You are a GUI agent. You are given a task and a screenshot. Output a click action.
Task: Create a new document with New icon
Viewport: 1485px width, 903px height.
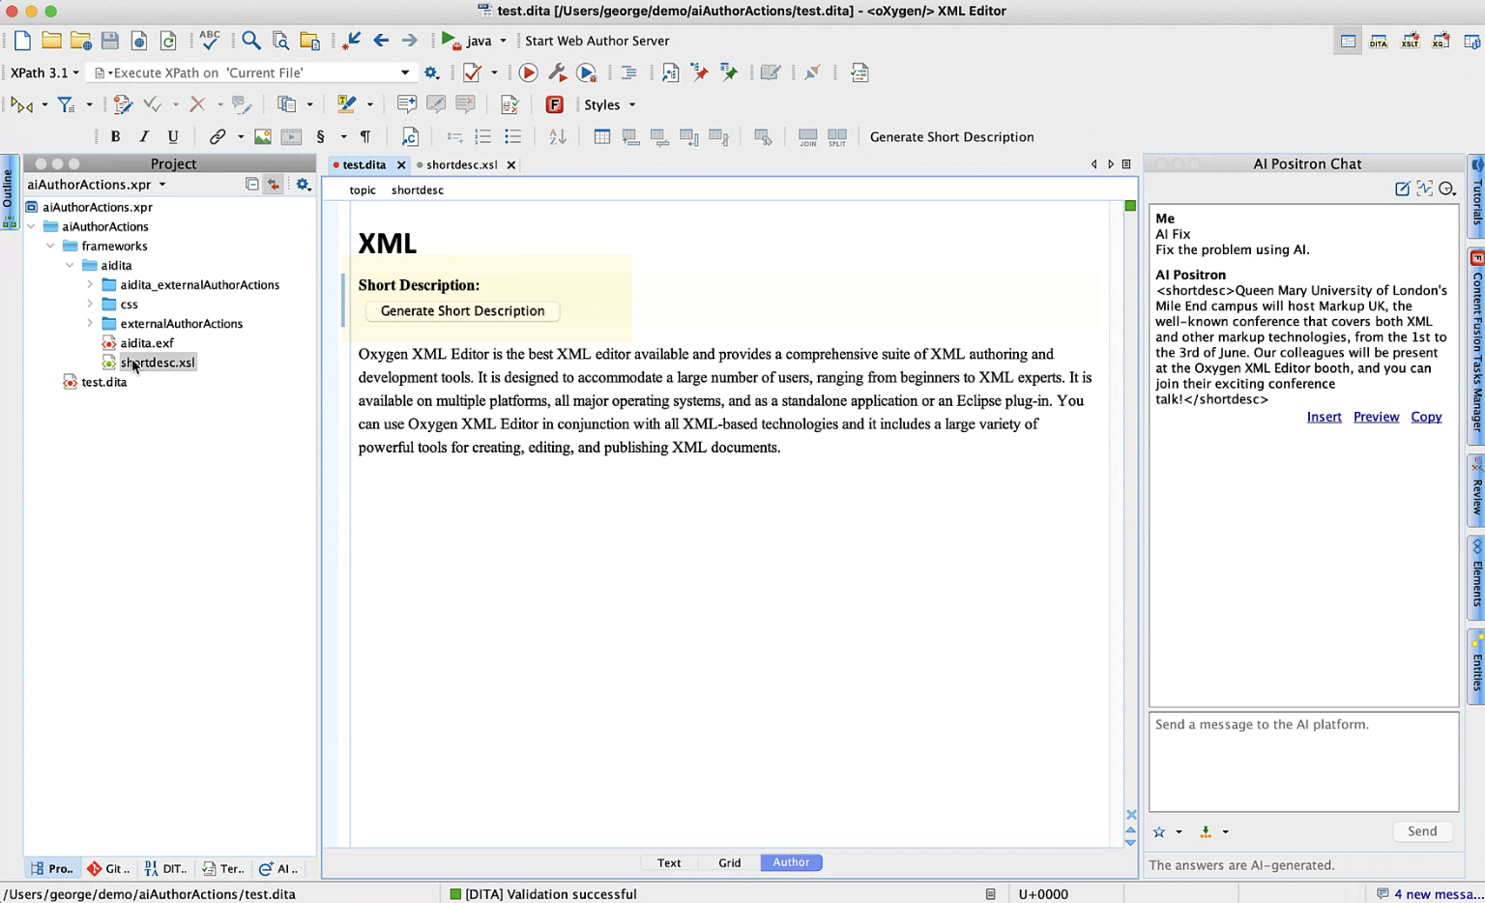coord(22,41)
